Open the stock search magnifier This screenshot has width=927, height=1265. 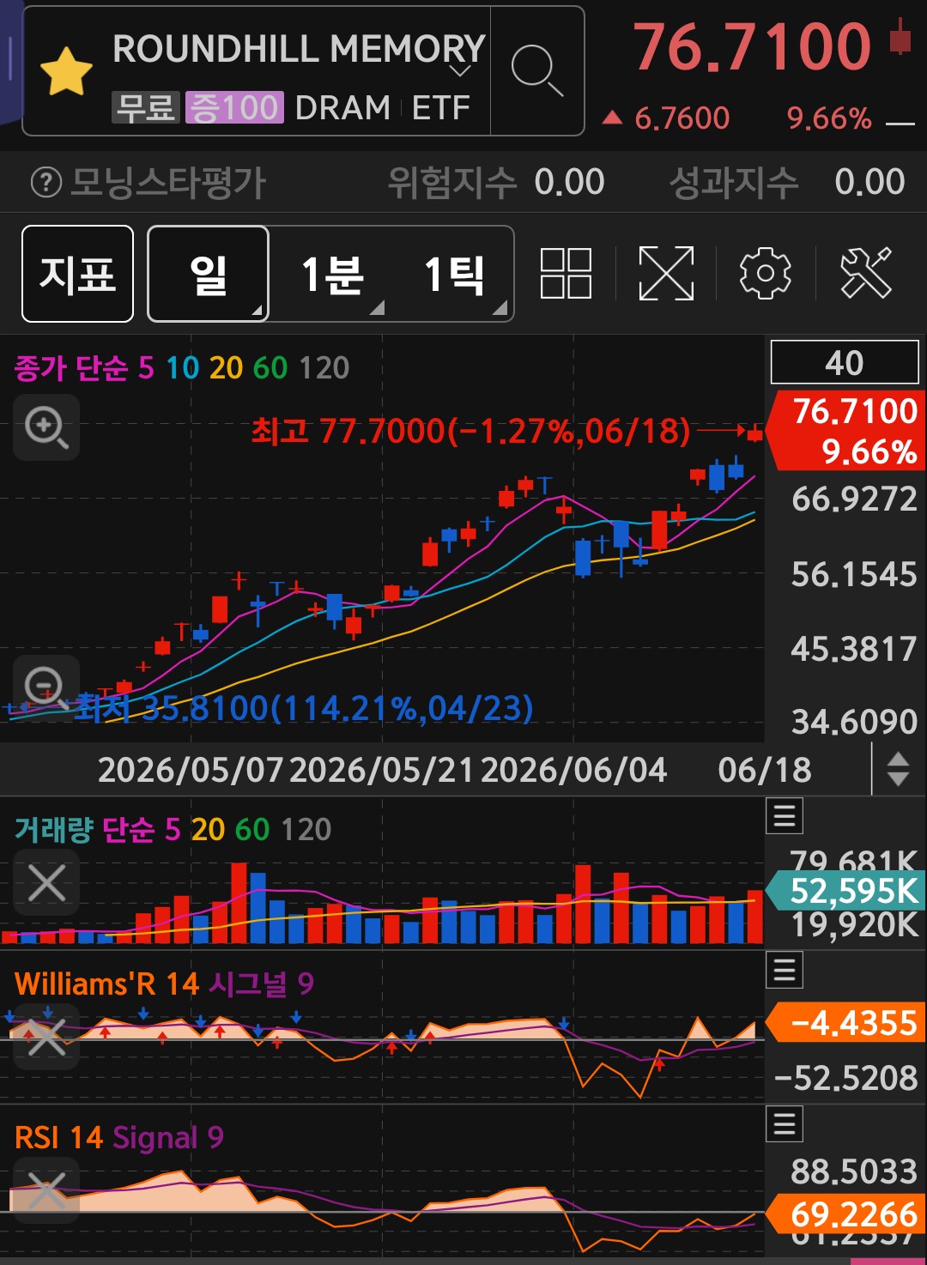click(536, 70)
